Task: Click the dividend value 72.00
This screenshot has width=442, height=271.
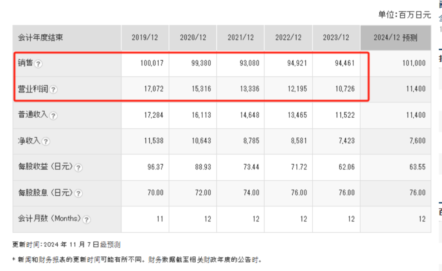Action: click(203, 193)
